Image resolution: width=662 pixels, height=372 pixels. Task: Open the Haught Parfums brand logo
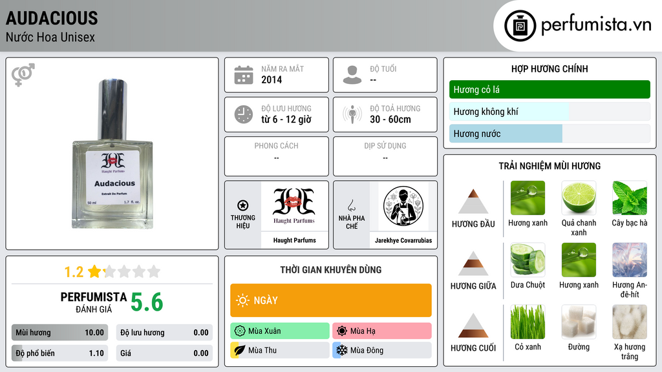[x=294, y=206]
